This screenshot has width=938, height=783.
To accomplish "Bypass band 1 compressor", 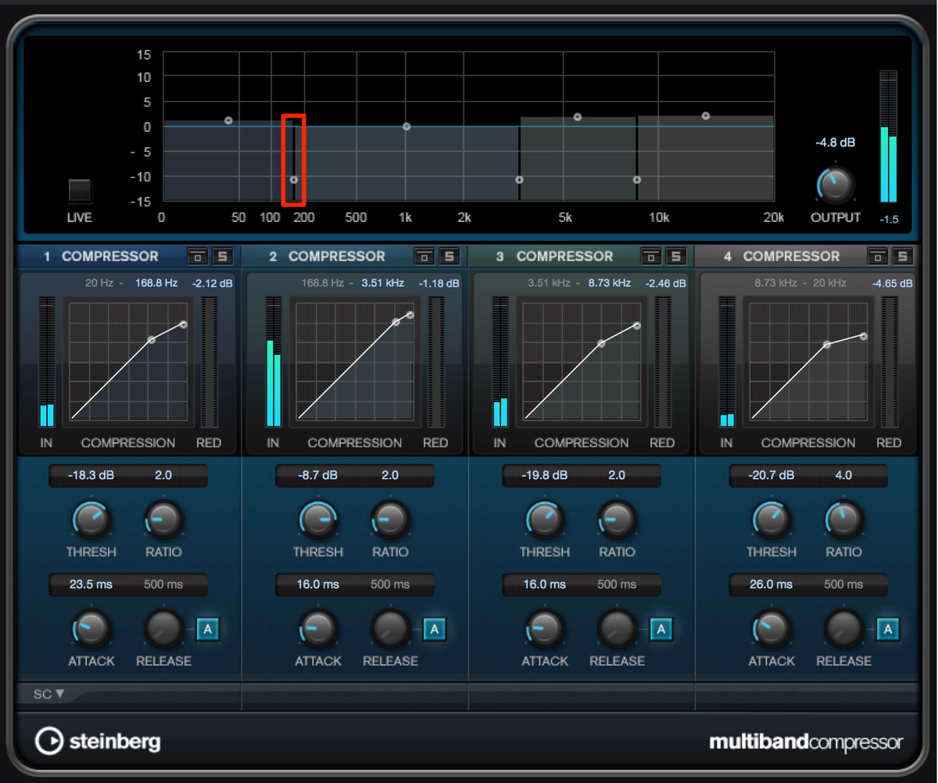I will coord(197,256).
